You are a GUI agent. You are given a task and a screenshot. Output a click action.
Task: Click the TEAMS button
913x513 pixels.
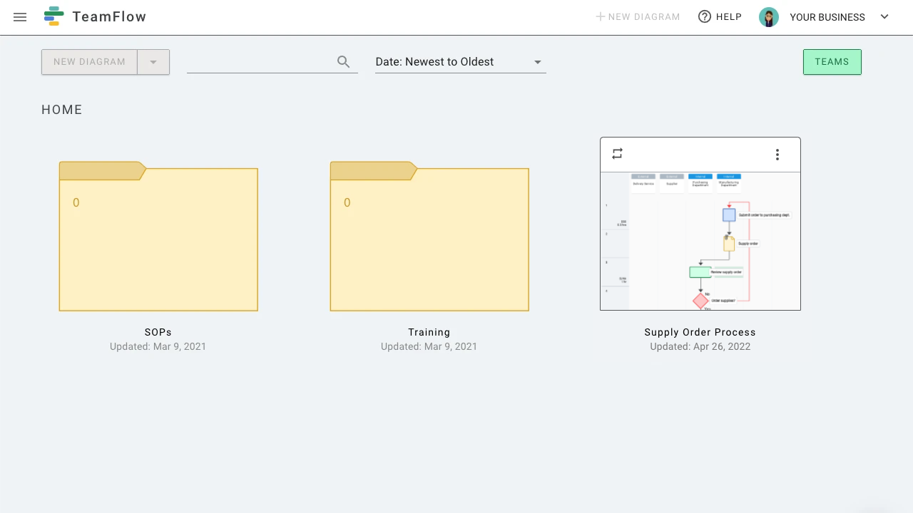pos(832,62)
